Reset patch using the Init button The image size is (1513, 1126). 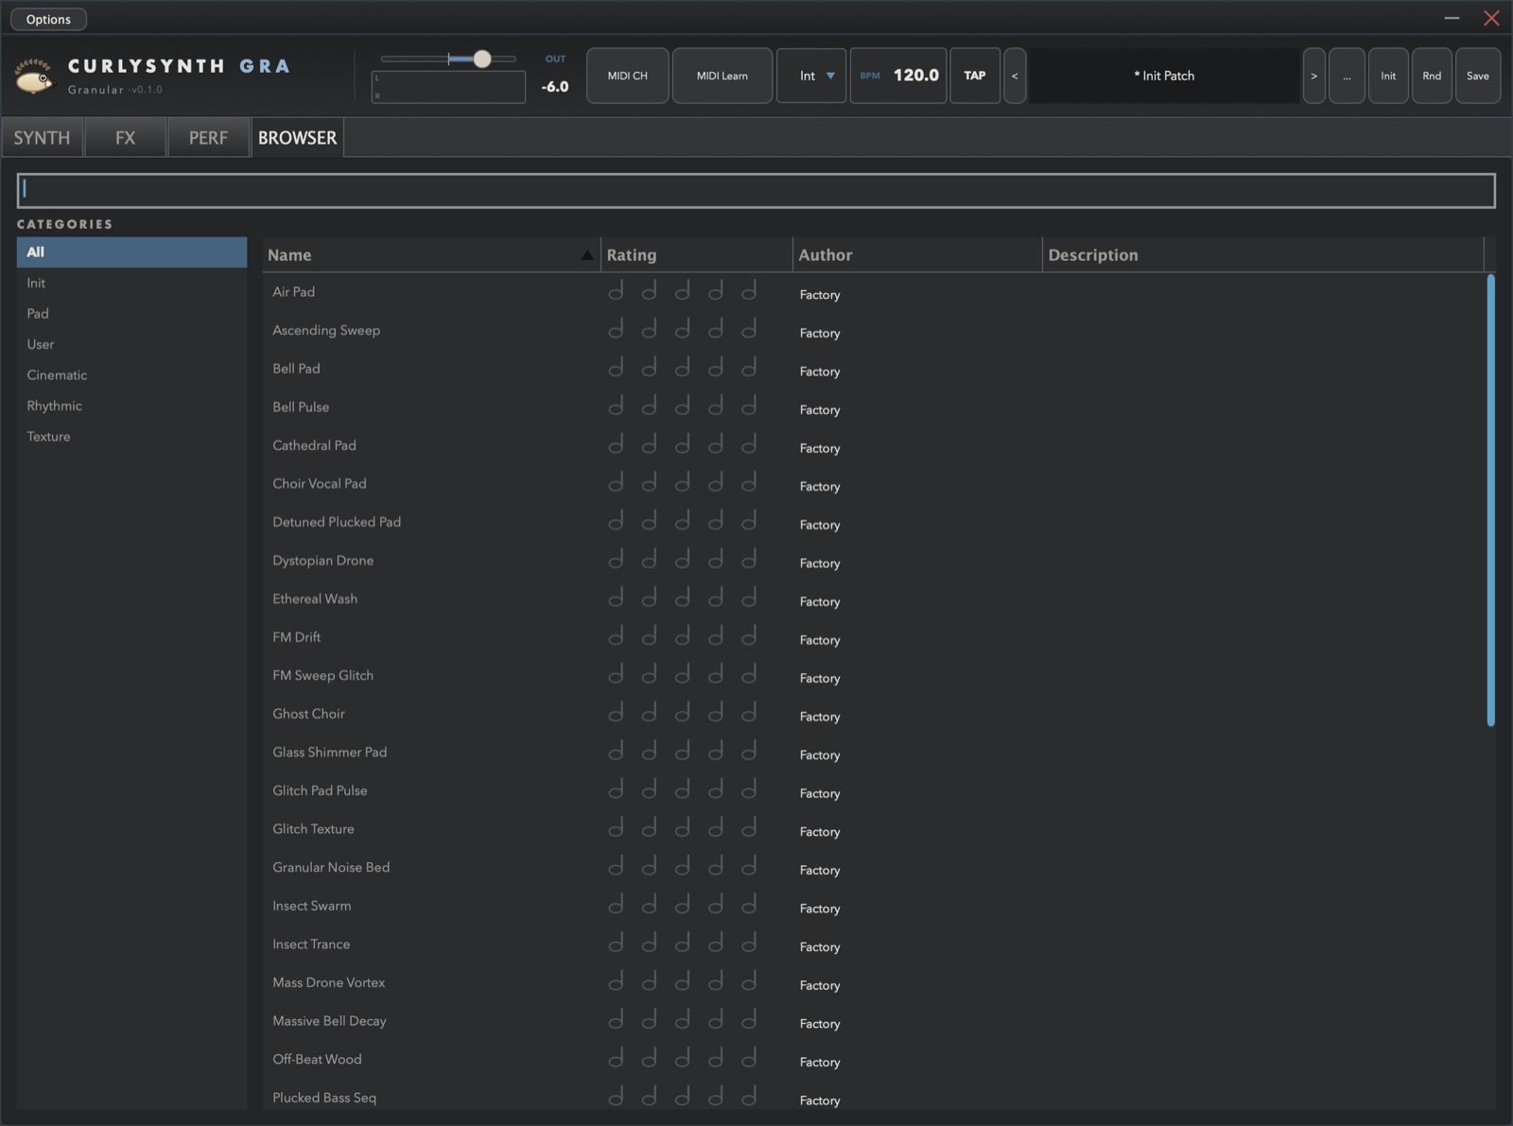click(1388, 76)
